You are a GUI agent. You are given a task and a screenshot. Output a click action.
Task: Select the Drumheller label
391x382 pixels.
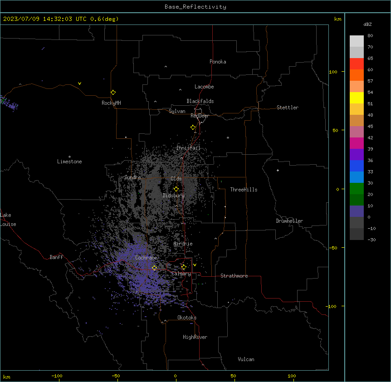pyautogui.click(x=289, y=221)
